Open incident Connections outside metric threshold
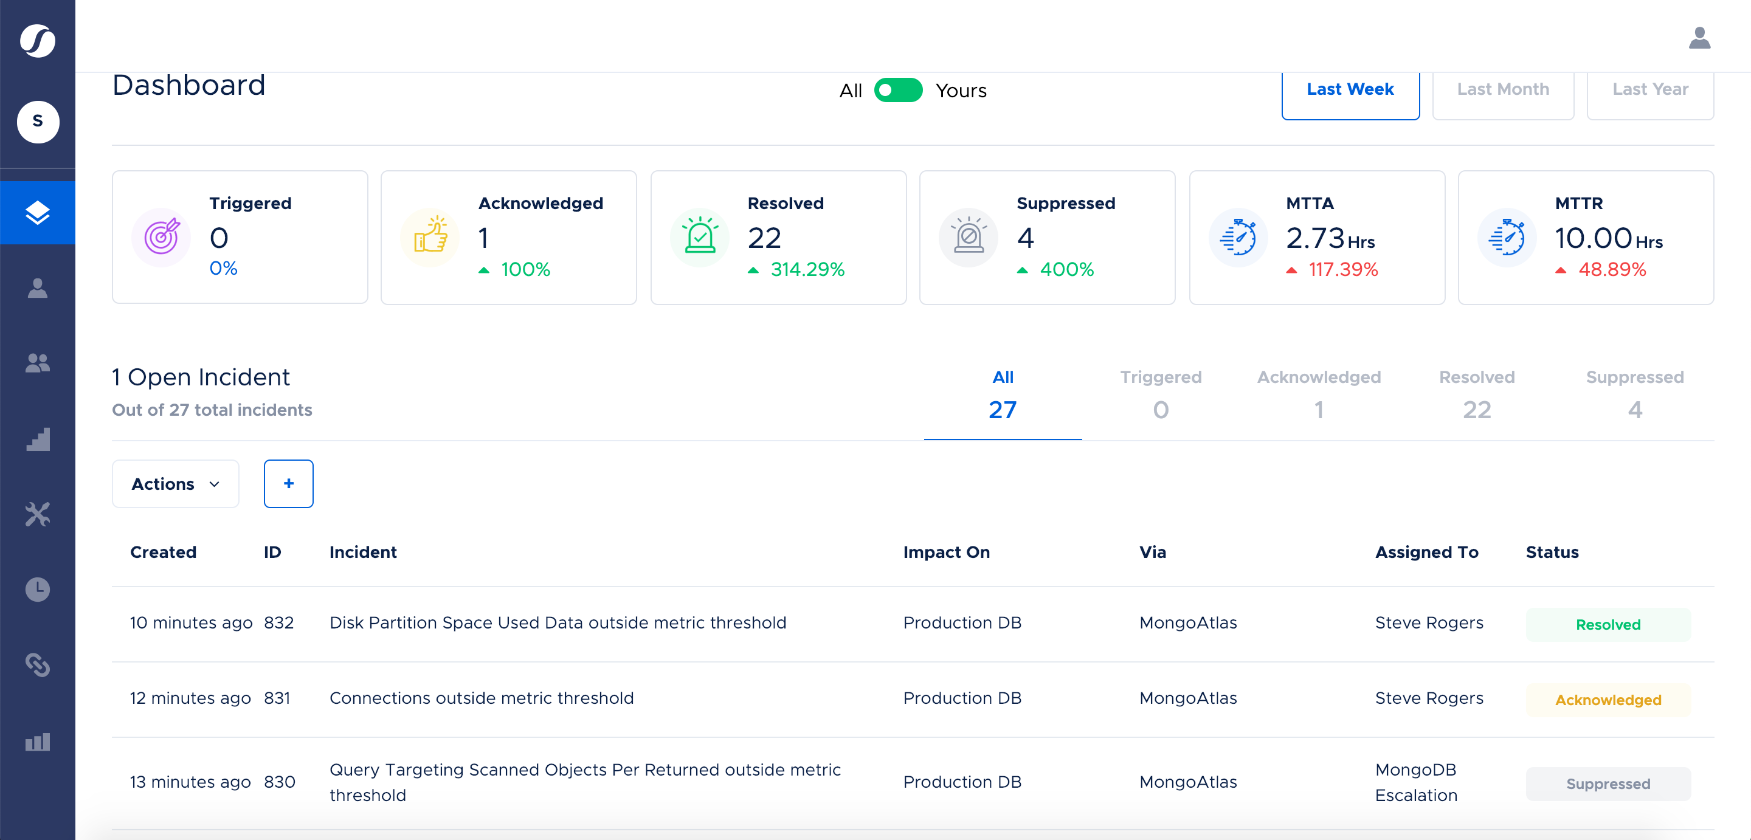This screenshot has width=1751, height=840. pyautogui.click(x=482, y=698)
